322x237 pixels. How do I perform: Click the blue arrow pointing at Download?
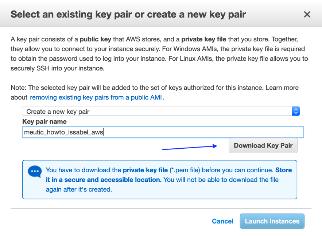click(x=190, y=147)
